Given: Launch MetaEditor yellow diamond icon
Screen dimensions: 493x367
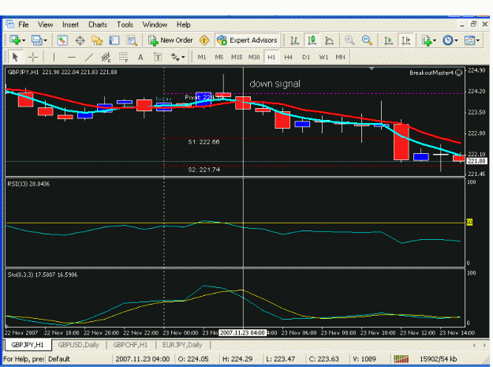Looking at the screenshot, I should pos(204,40).
